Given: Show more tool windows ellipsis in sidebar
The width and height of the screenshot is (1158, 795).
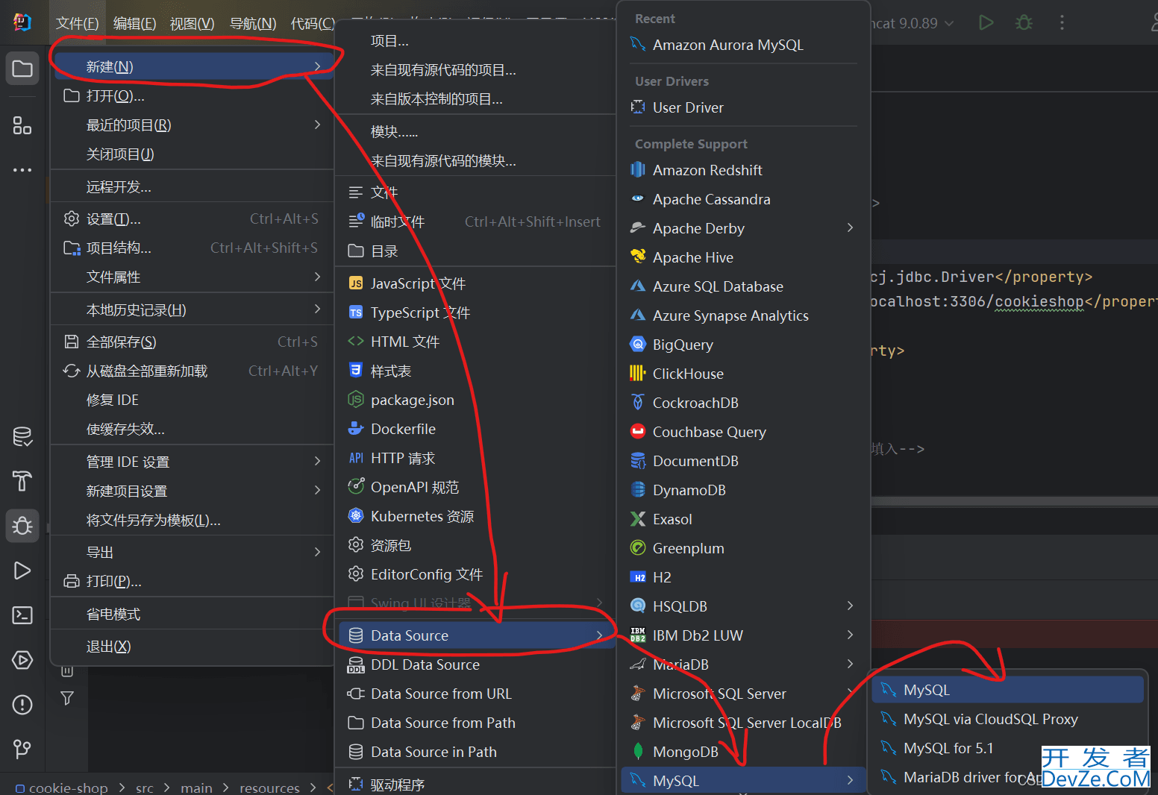Looking at the screenshot, I should tap(22, 170).
